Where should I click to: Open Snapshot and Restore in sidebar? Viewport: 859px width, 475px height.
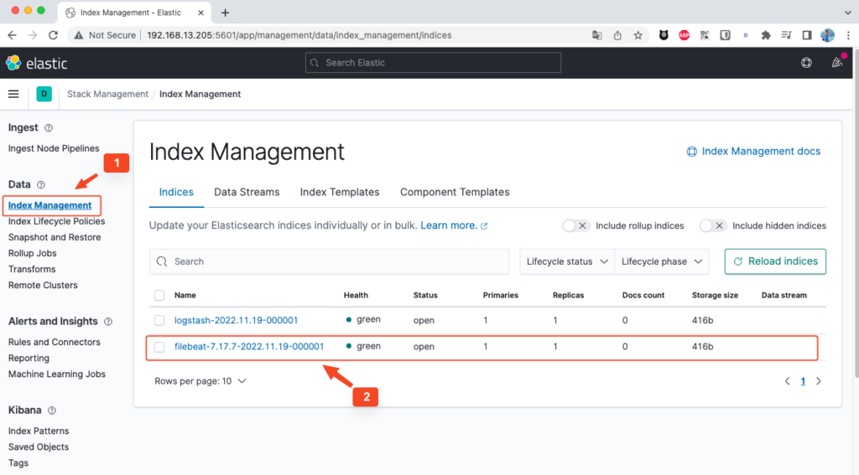[x=55, y=237]
